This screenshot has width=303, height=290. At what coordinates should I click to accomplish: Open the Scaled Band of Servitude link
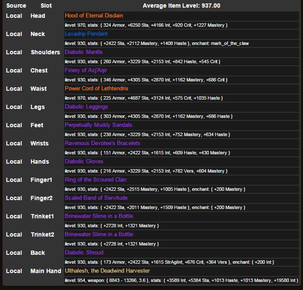pos(96,198)
